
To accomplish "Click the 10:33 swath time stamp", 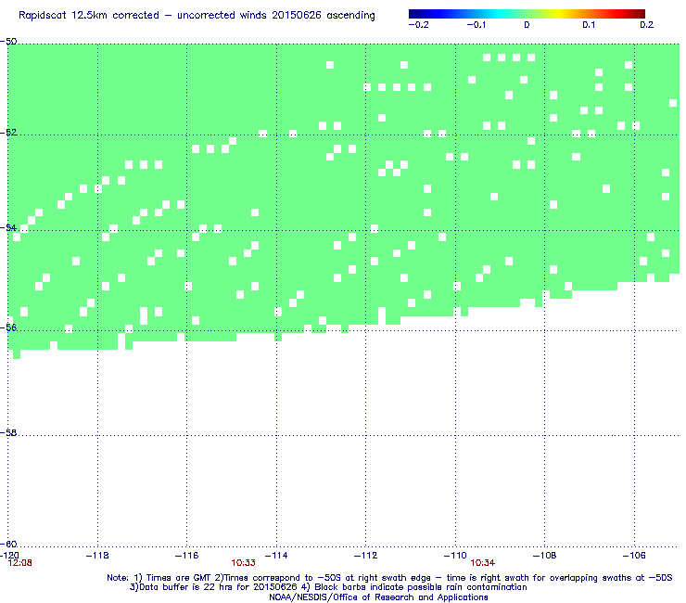I will (x=243, y=563).
